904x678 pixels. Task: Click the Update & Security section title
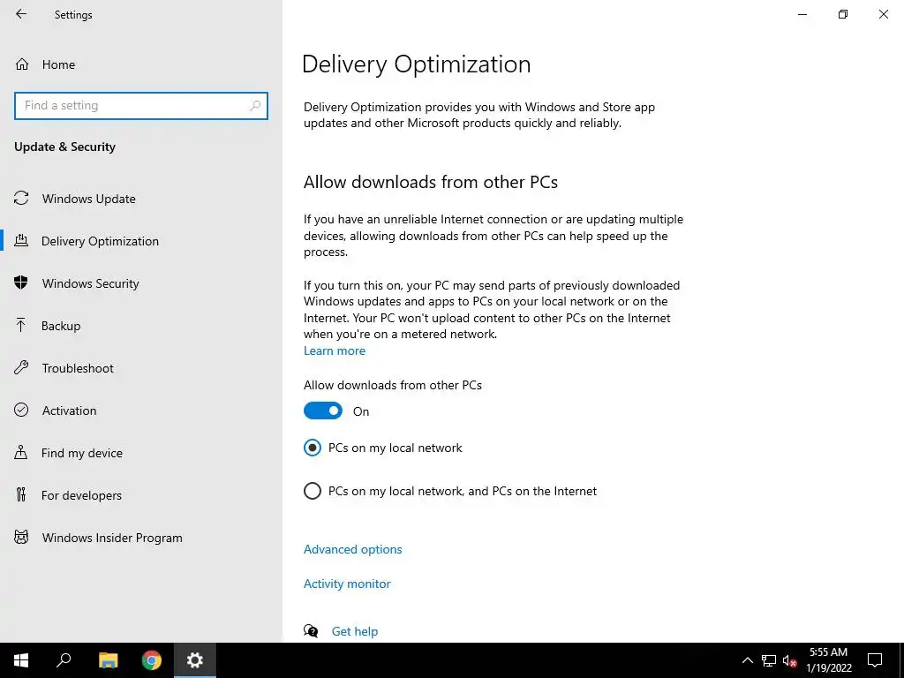pos(64,147)
